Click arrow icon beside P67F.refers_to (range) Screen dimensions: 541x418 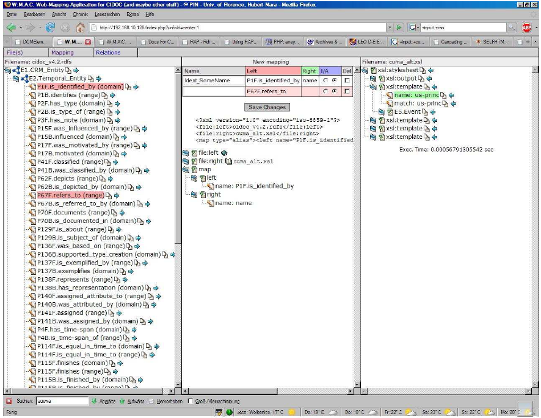point(116,196)
